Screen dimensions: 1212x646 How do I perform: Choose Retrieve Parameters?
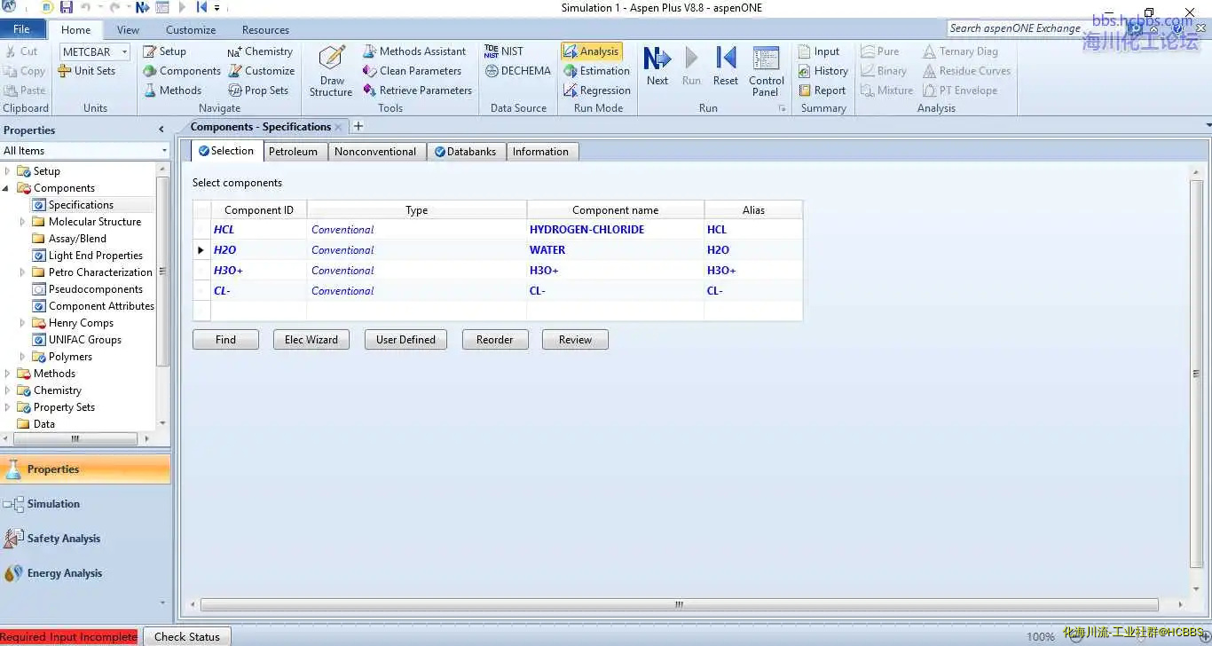(x=417, y=91)
